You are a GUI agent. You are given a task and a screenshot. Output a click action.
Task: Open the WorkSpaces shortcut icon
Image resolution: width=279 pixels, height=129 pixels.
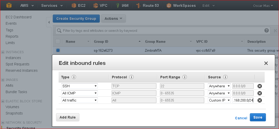coord(169,6)
